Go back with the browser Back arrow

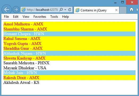pyautogui.click(x=7, y=10)
